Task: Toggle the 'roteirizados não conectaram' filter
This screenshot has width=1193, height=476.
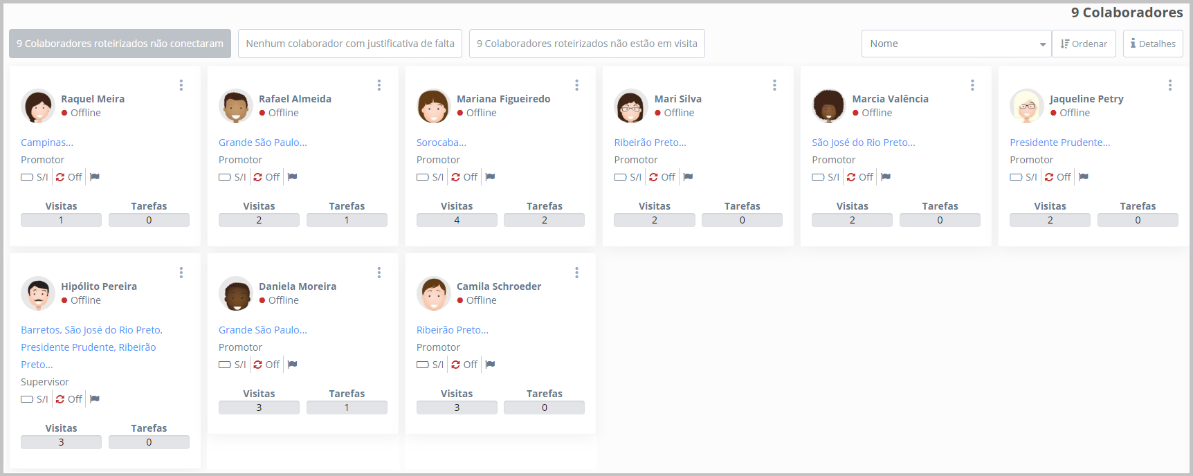Action: coord(120,44)
